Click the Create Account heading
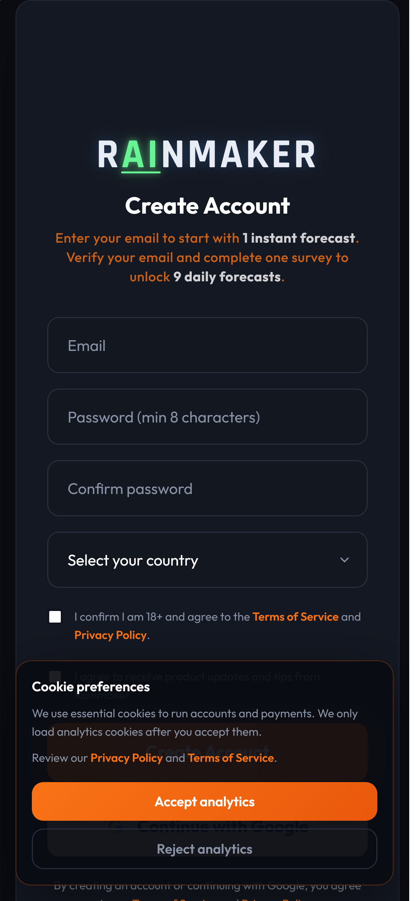This screenshot has width=415, height=901. [207, 206]
